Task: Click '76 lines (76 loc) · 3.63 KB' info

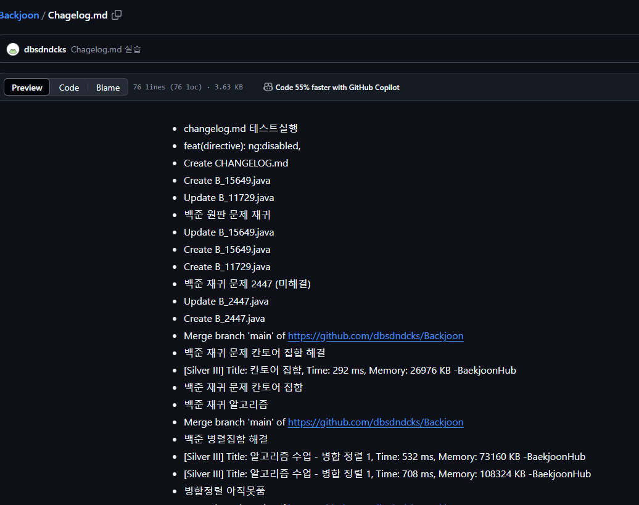Action: [188, 87]
